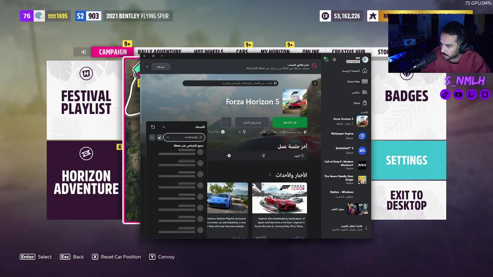
Task: Open the Xbox Home page icon
Action: tap(364, 71)
